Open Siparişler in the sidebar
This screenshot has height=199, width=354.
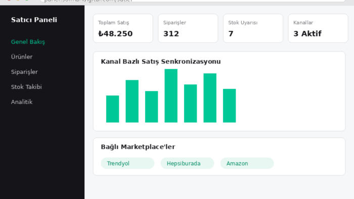point(24,72)
